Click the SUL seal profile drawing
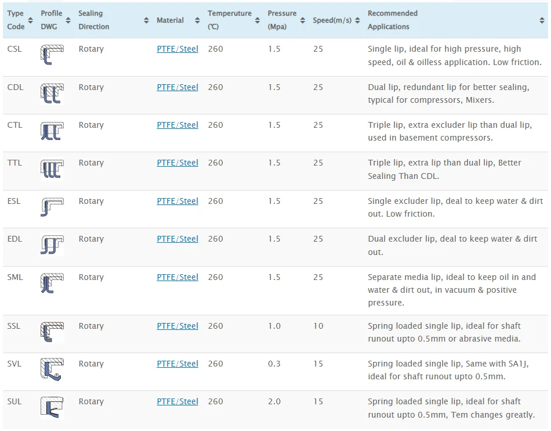The image size is (551, 431). coord(52,407)
